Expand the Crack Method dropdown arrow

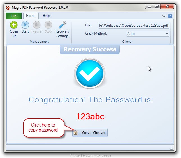(167, 34)
